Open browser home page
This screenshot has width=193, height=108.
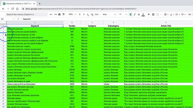click(x=17, y=9)
